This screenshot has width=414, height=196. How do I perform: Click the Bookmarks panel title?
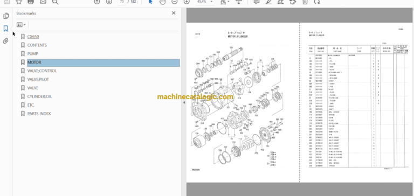coord(26,13)
